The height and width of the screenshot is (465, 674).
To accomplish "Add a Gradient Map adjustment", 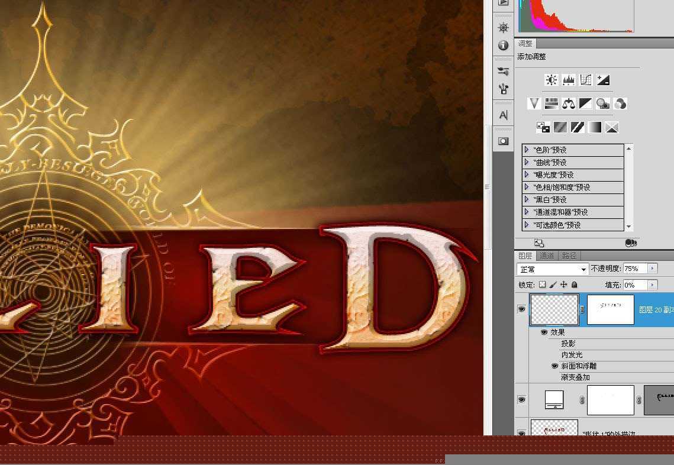I will pos(595,127).
